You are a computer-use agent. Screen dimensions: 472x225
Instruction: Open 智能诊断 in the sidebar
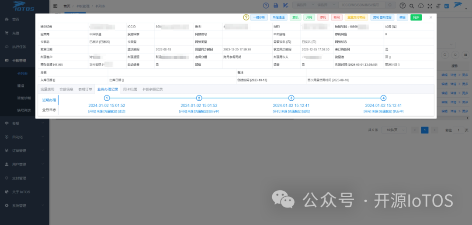click(24, 98)
